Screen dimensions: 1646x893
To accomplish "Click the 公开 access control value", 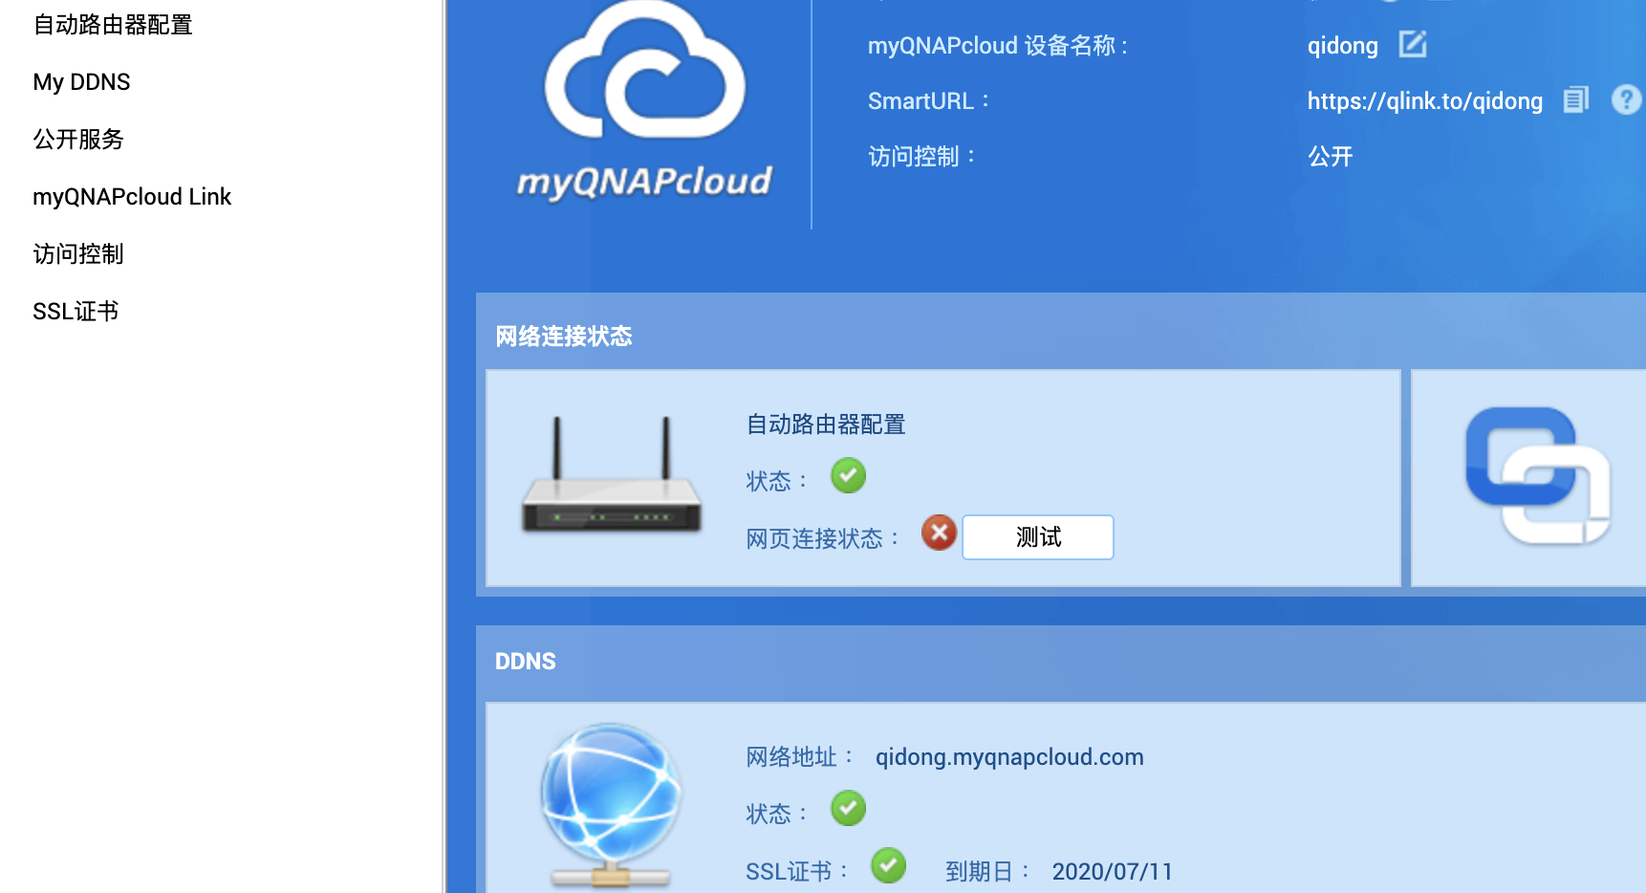I will pos(1330,157).
